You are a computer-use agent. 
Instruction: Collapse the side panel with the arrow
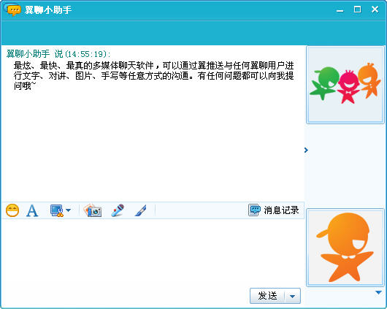(306, 150)
